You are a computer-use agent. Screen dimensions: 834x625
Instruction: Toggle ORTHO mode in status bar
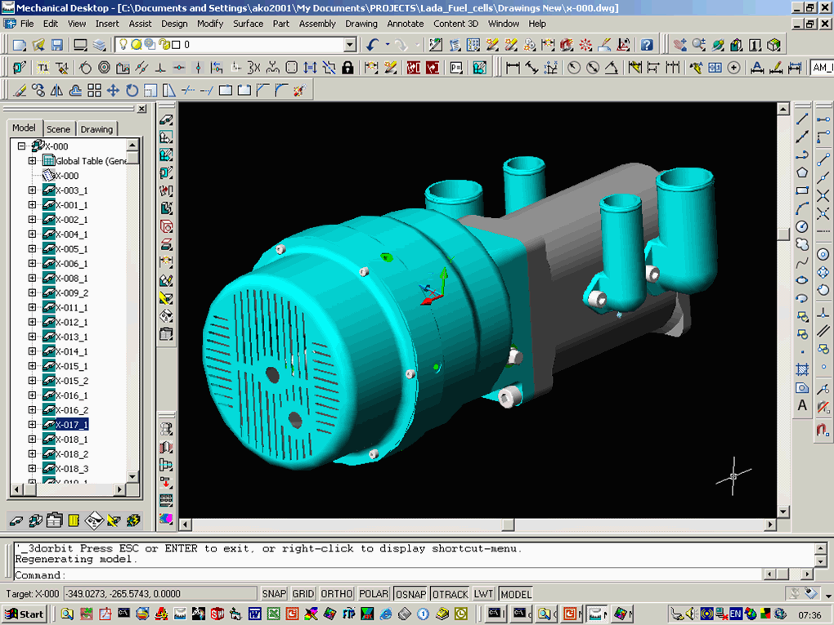click(x=336, y=594)
